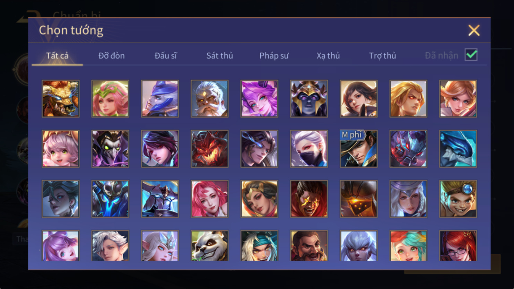The image size is (514, 289).
Task: Switch to the Đỡ đòn tab
Action: tap(112, 55)
